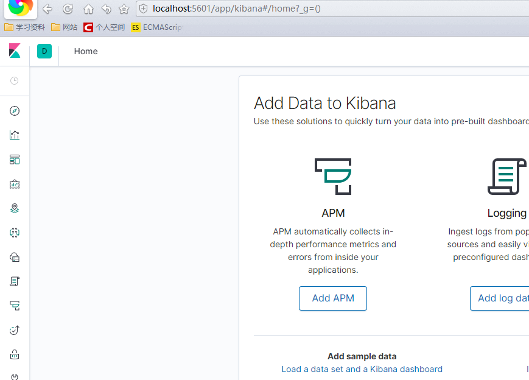Viewport: 529px width, 380px height.
Task: Click the large APM illustration icon
Action: coord(333,177)
